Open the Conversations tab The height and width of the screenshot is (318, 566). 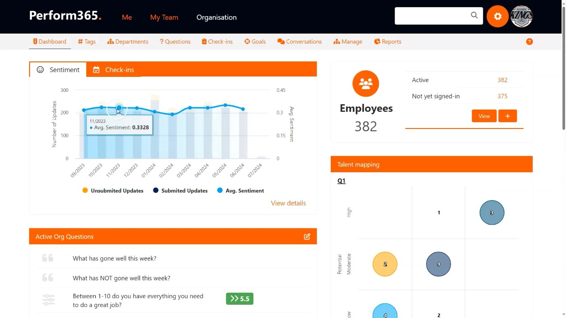click(x=300, y=42)
